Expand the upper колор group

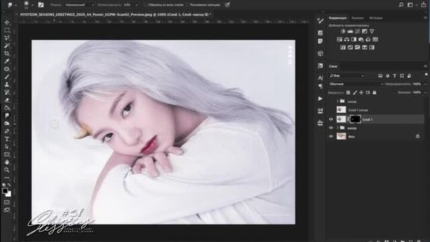click(x=337, y=102)
